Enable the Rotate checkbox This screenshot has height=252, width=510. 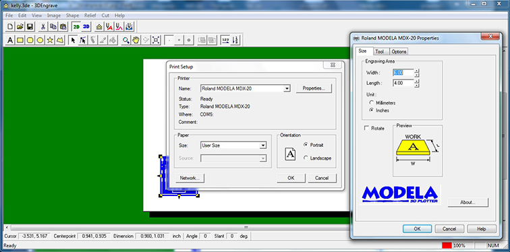366,128
